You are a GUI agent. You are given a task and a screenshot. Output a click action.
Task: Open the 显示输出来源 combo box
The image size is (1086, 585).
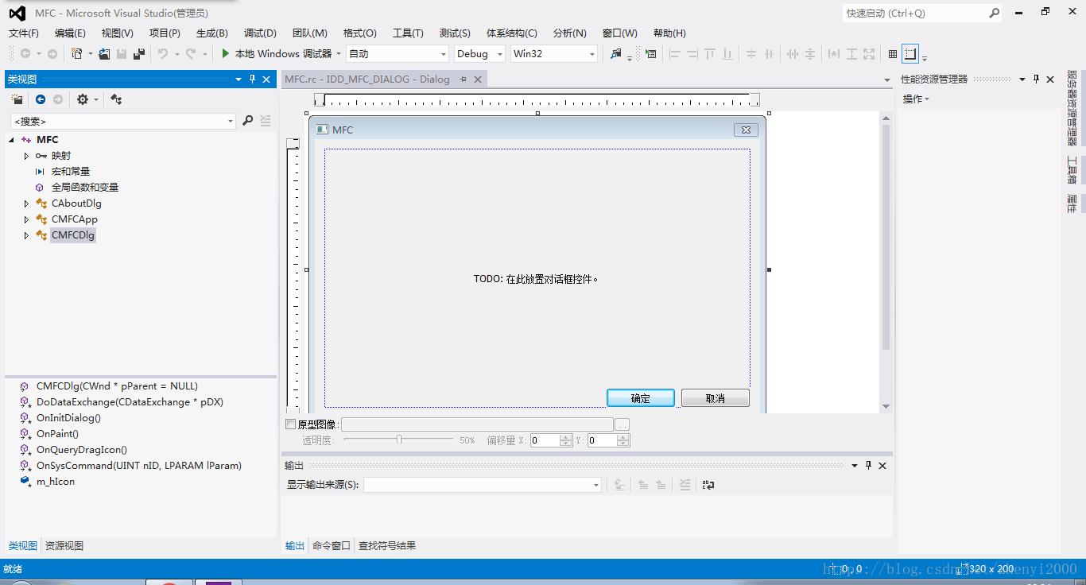point(483,484)
